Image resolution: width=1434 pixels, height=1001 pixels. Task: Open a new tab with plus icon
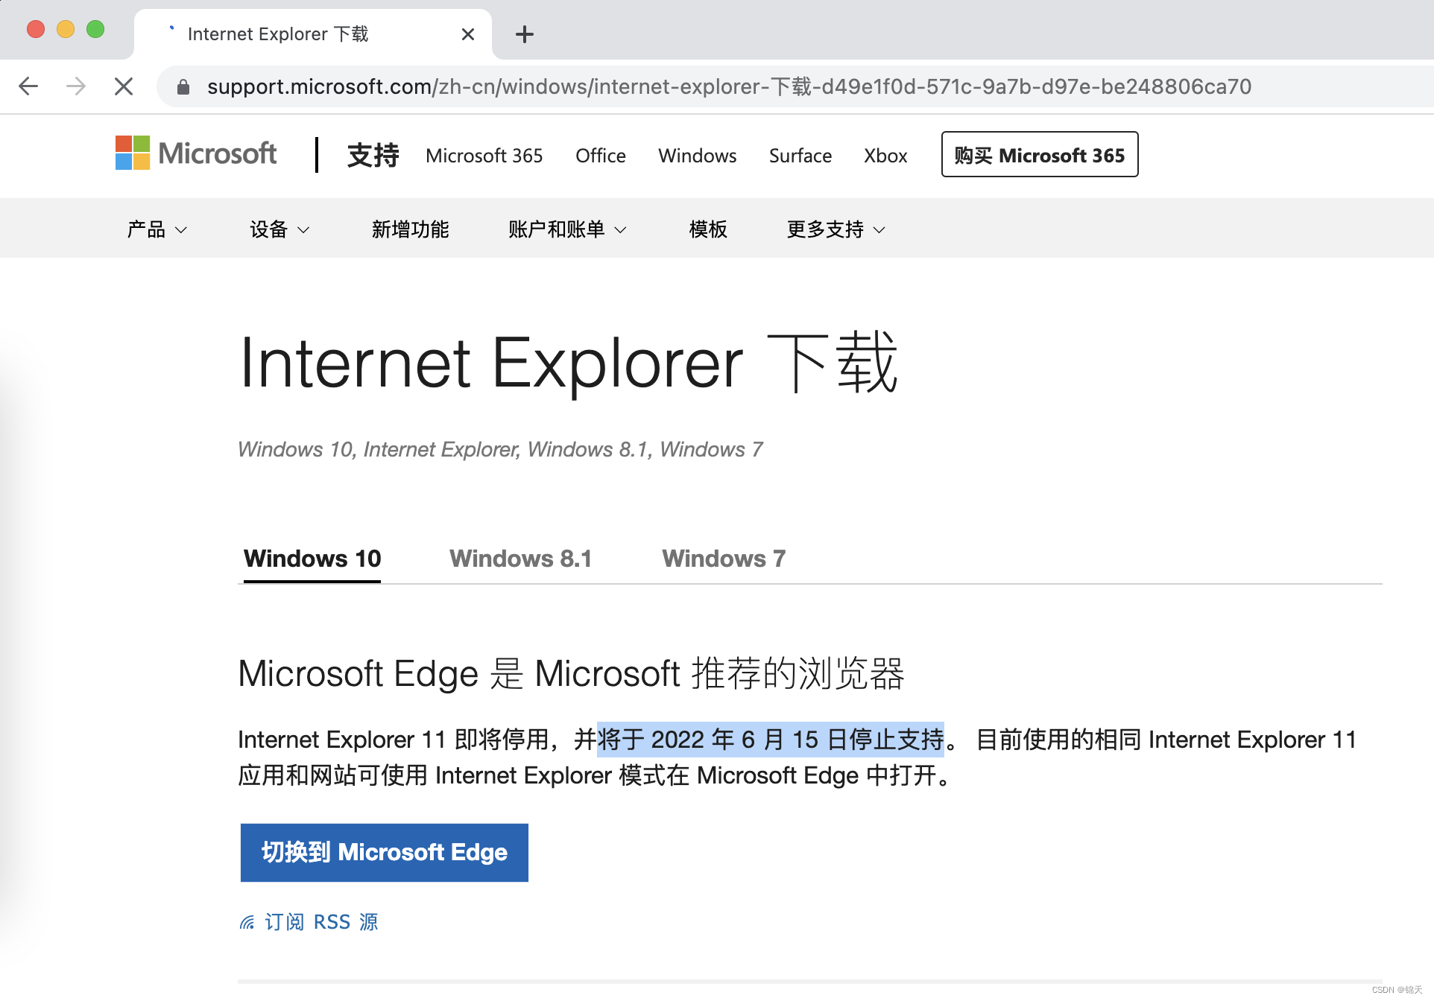(x=525, y=34)
